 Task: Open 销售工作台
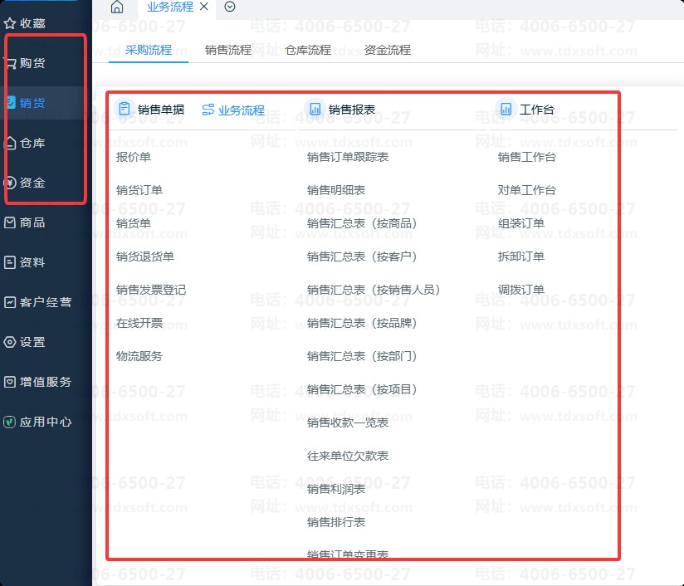point(527,157)
